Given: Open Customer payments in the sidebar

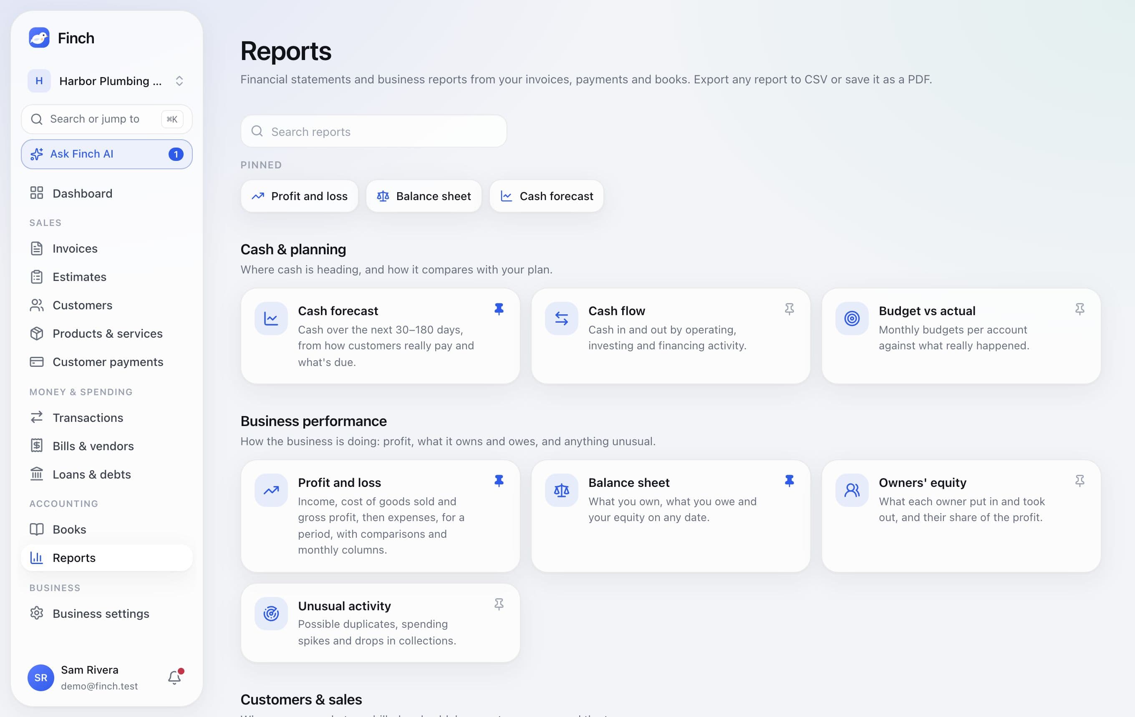Looking at the screenshot, I should click(106, 361).
